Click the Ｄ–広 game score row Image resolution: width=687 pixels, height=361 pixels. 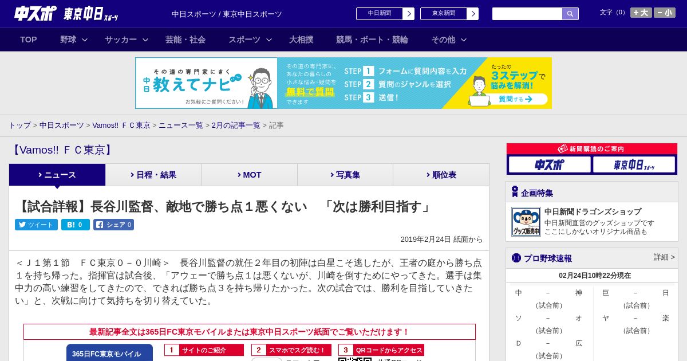548,343
